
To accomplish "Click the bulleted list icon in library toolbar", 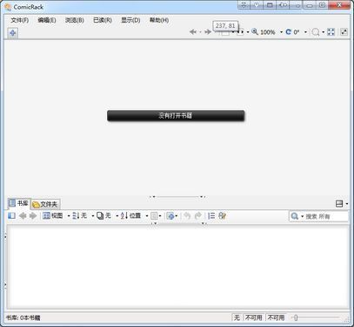I will click(211, 215).
